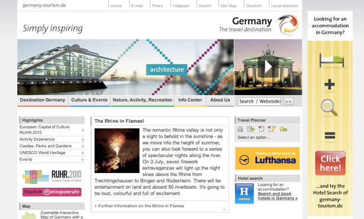364x219 pixels.
Task: Open Castles, Parks and Gardens link
Action: pos(46,146)
